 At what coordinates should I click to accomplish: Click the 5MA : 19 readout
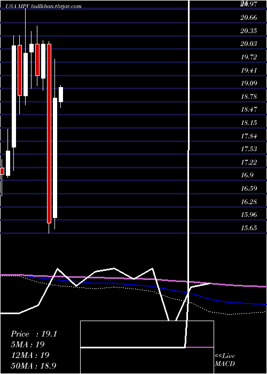[28, 345]
